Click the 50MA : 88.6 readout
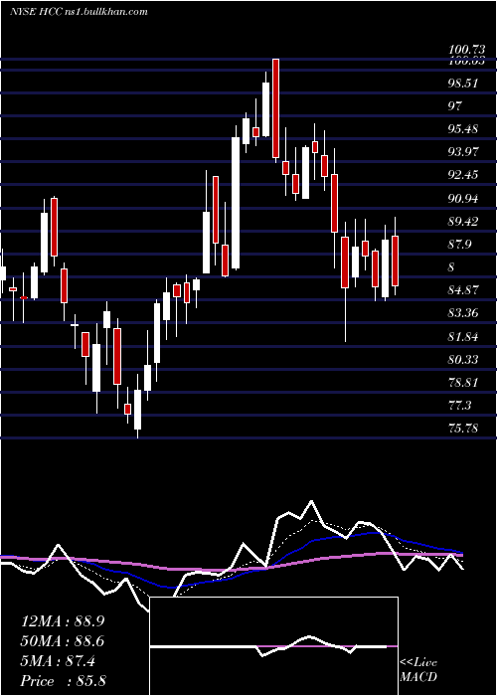 point(63,641)
